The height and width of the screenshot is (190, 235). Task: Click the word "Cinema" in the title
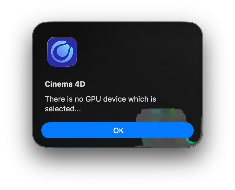(59, 84)
